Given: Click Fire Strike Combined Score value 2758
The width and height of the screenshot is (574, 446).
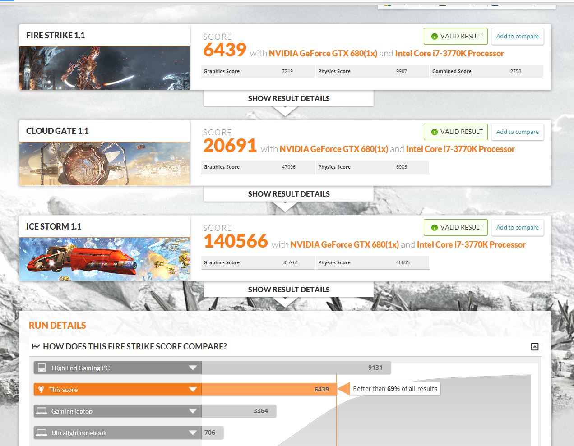Looking at the screenshot, I should point(516,71).
